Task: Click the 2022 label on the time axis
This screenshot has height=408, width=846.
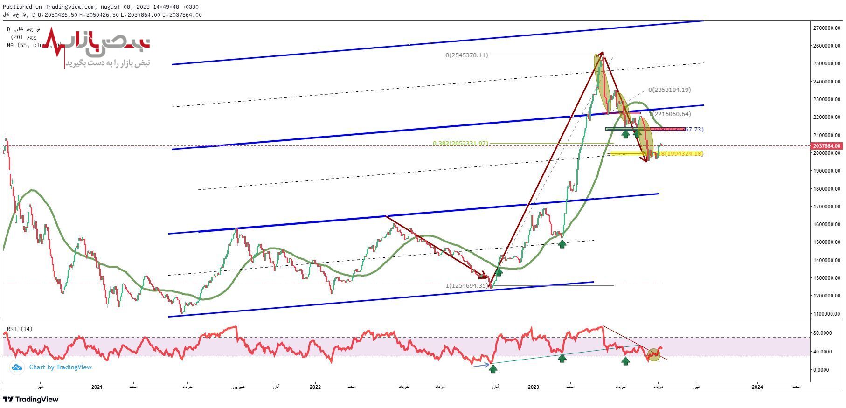Action: click(315, 387)
